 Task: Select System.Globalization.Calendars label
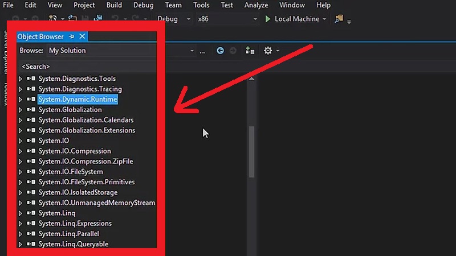click(86, 120)
